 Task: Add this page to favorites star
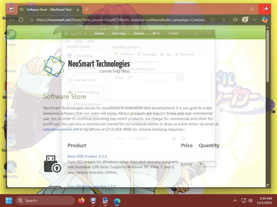click(x=224, y=20)
